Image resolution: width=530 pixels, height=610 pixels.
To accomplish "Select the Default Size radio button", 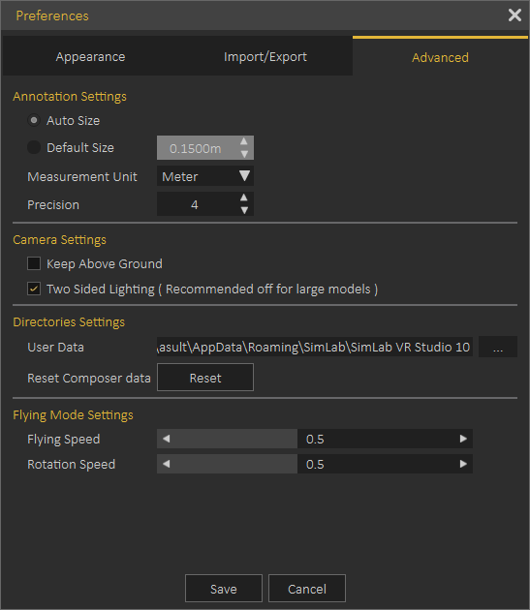I will point(34,147).
